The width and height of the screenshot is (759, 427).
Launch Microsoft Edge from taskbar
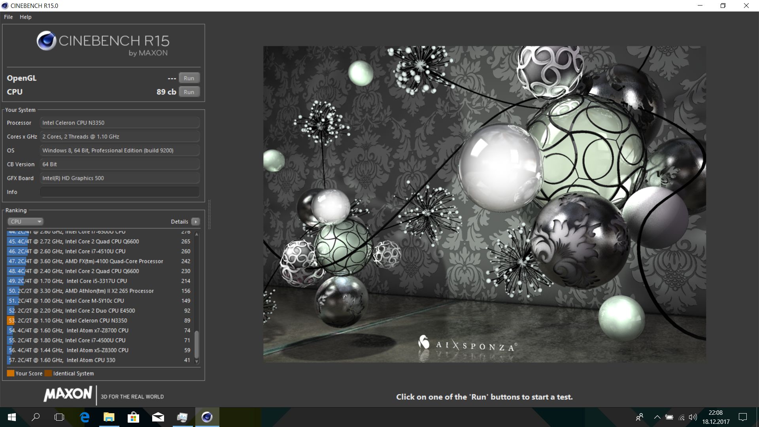click(85, 417)
